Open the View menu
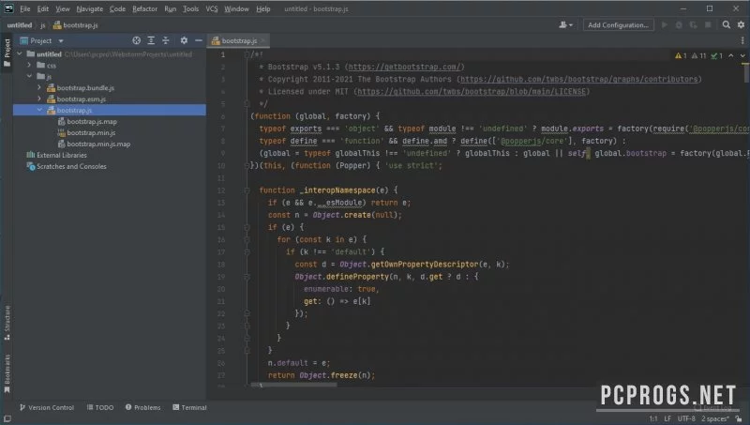This screenshot has width=750, height=425. click(x=63, y=8)
